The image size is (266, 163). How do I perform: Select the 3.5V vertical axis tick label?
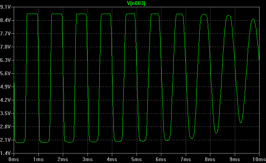6,113
